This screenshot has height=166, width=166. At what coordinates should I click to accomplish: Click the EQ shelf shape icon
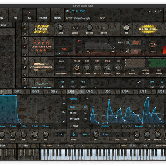coord(139,82)
